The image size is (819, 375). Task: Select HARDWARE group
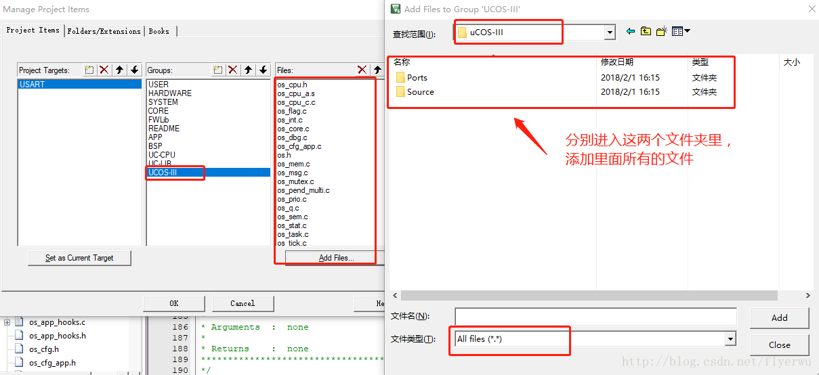170,93
